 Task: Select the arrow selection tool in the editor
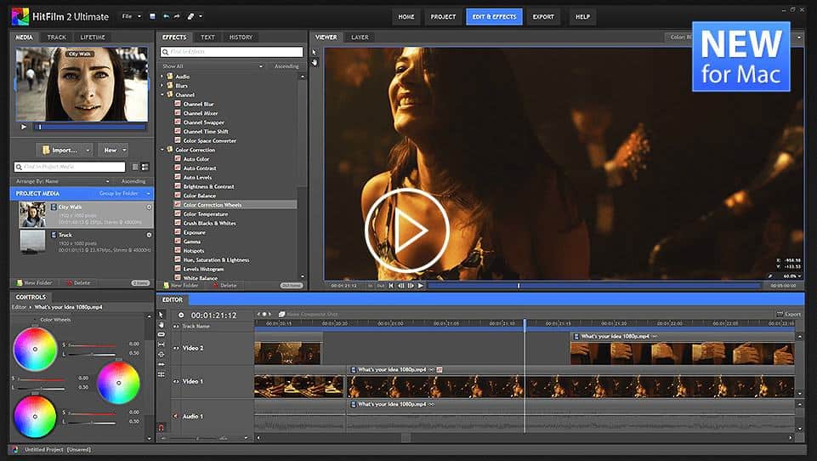pos(161,315)
